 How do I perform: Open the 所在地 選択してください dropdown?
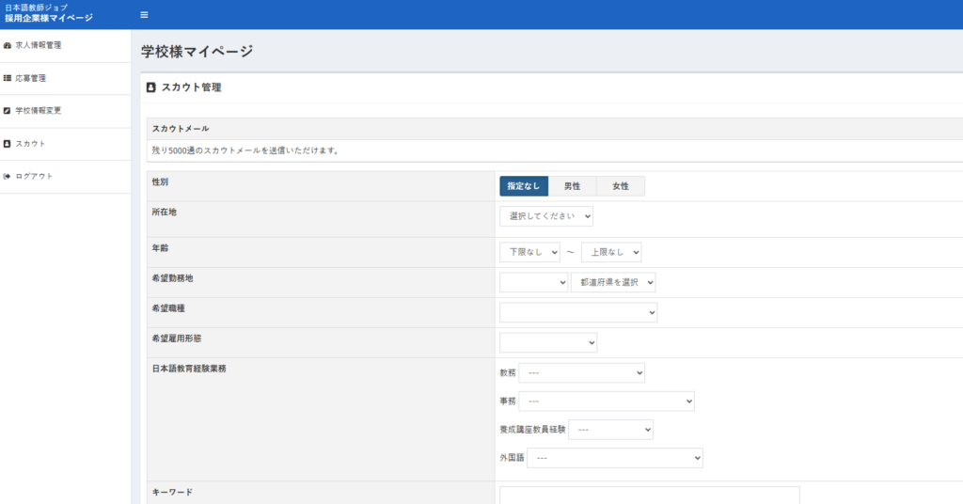coord(546,216)
